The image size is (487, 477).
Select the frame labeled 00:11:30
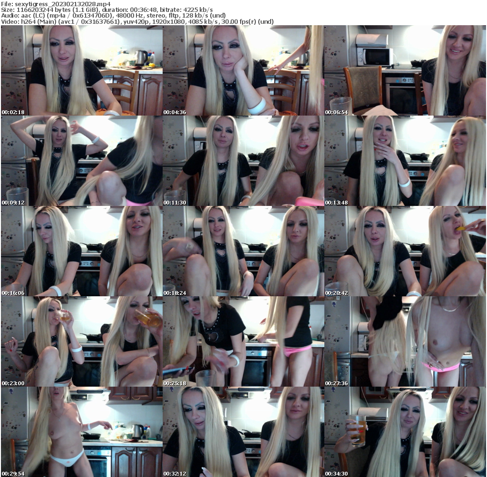point(243,160)
